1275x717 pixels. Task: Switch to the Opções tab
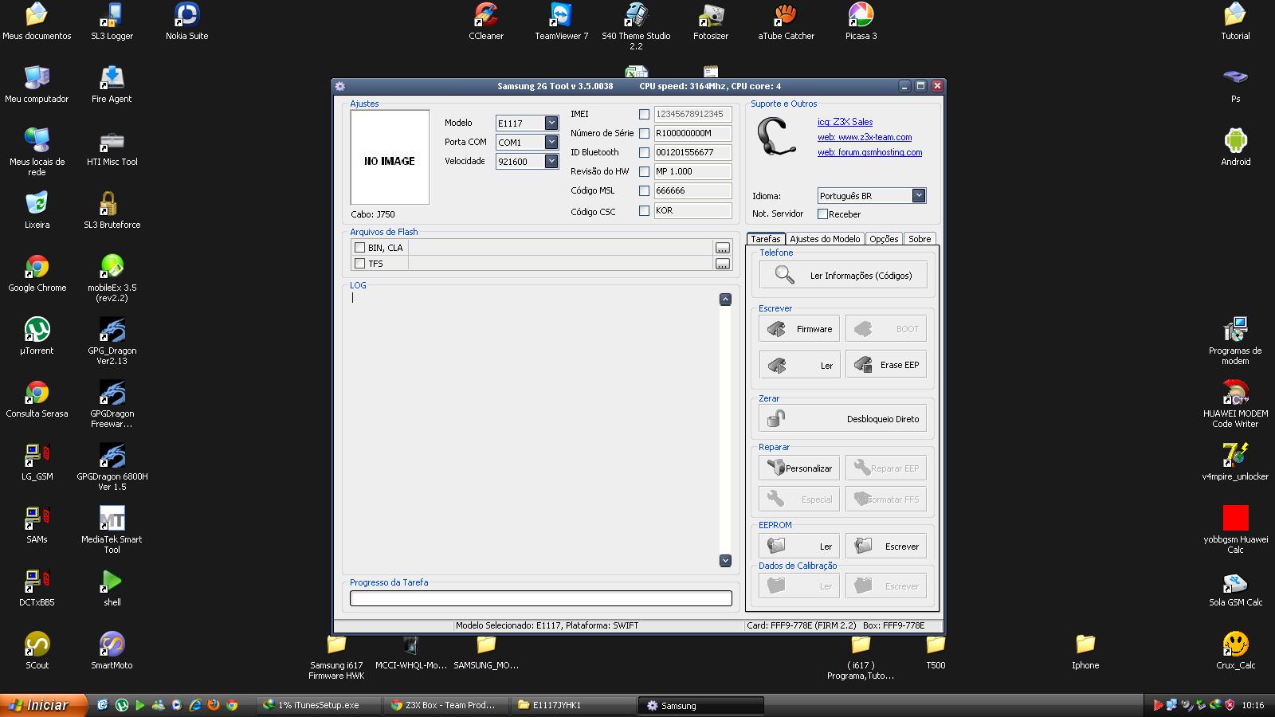884,239
